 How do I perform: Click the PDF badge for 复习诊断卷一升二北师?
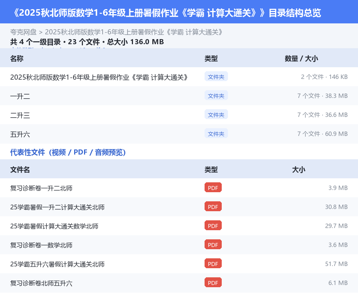[x=213, y=187]
